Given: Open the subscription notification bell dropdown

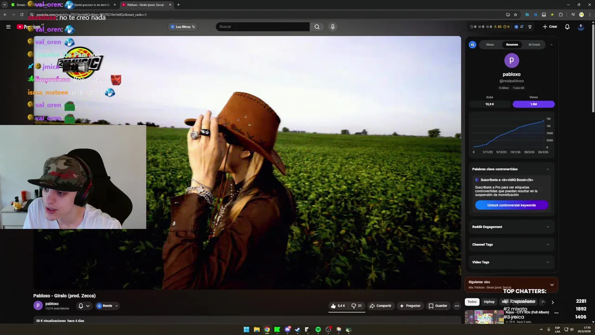Looking at the screenshot, I should 84,306.
